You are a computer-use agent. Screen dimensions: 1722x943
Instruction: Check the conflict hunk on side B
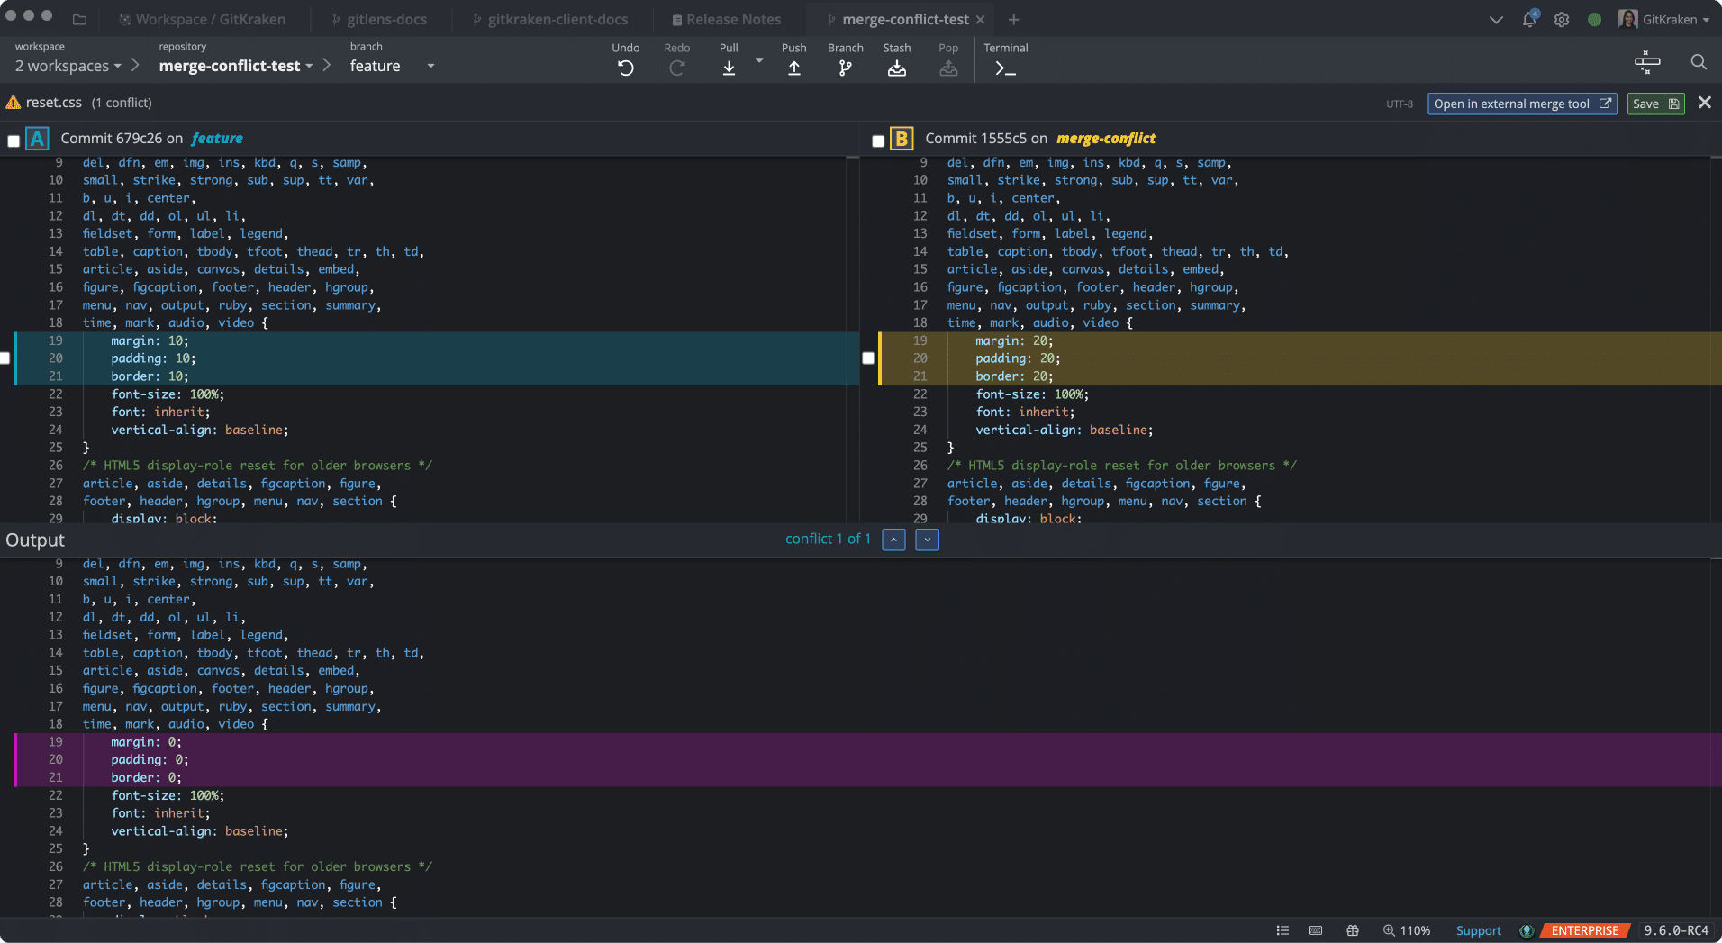pyautogui.click(x=868, y=358)
